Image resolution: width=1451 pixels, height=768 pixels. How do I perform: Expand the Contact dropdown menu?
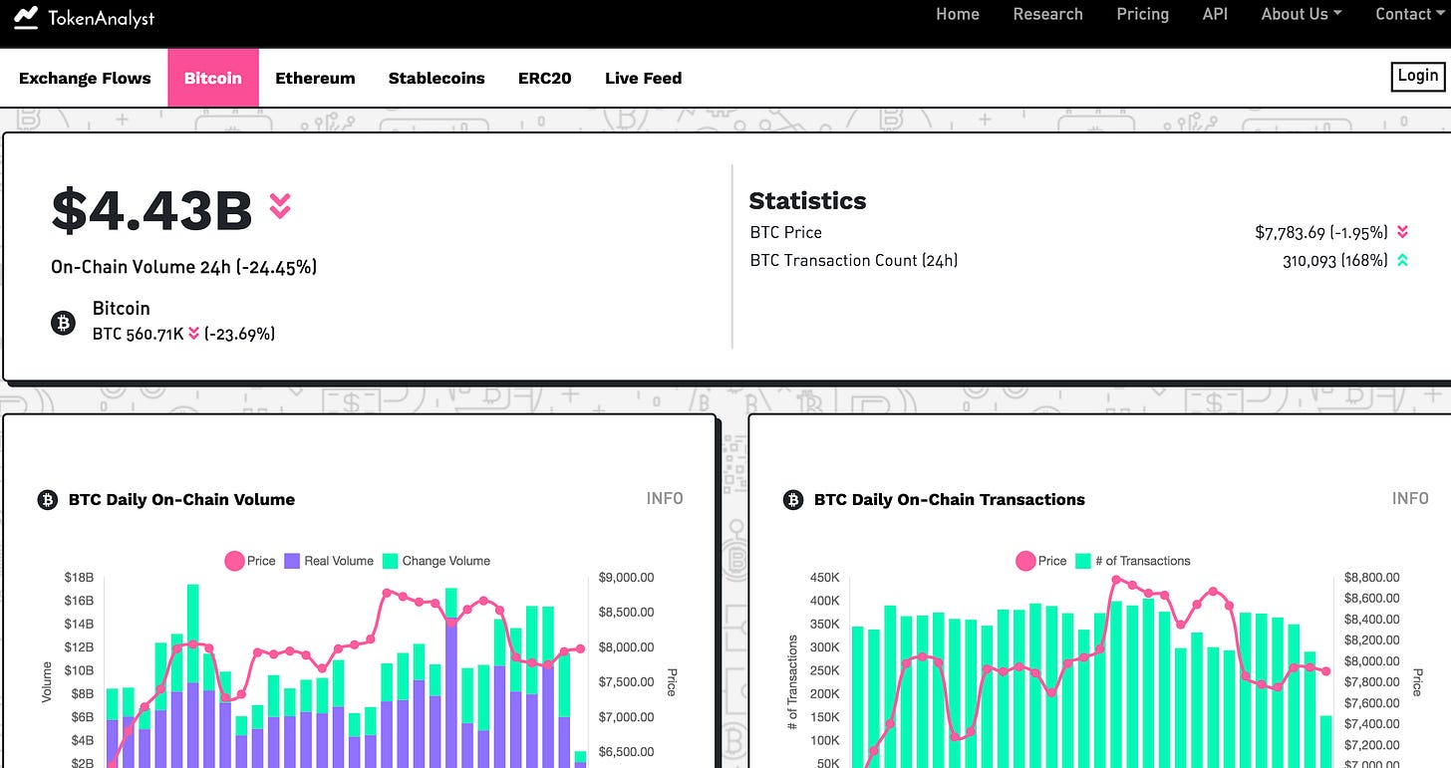pyautogui.click(x=1411, y=14)
